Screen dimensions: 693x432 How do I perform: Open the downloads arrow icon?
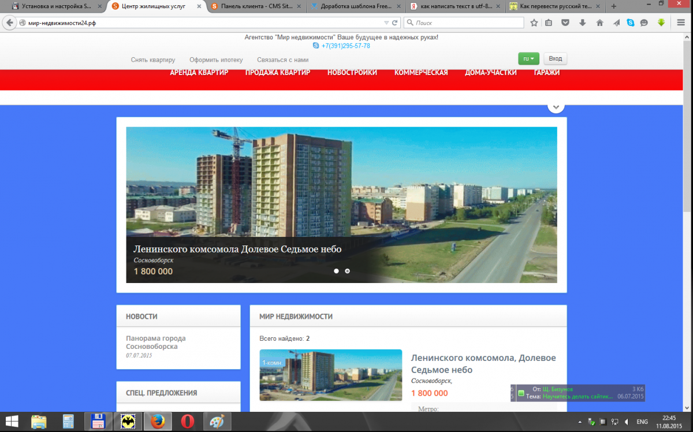click(582, 23)
